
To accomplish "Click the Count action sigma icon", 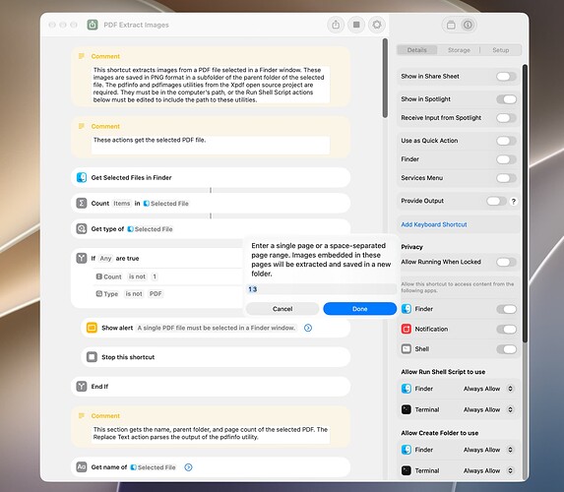I will 82,204.
